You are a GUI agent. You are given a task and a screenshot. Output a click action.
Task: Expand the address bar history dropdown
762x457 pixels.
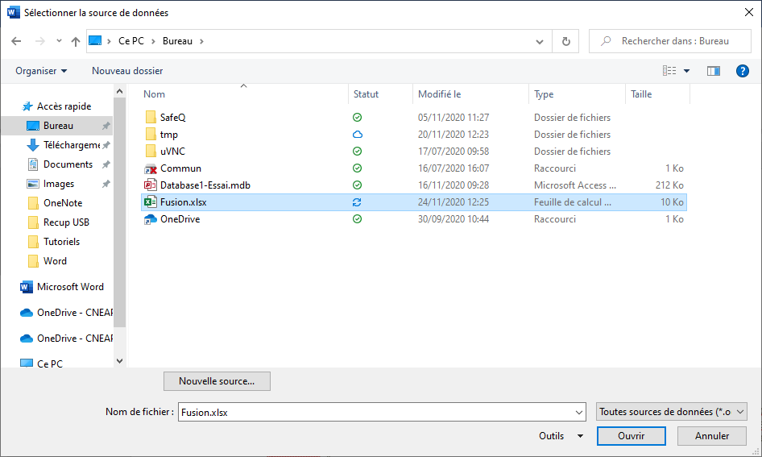point(539,41)
